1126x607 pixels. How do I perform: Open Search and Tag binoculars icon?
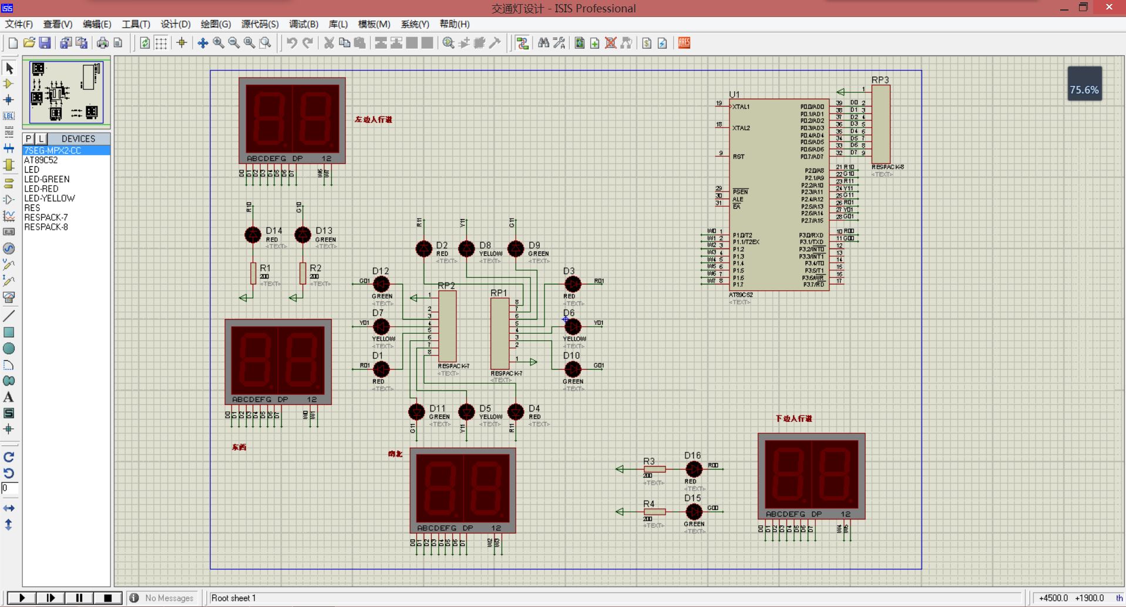coord(543,43)
